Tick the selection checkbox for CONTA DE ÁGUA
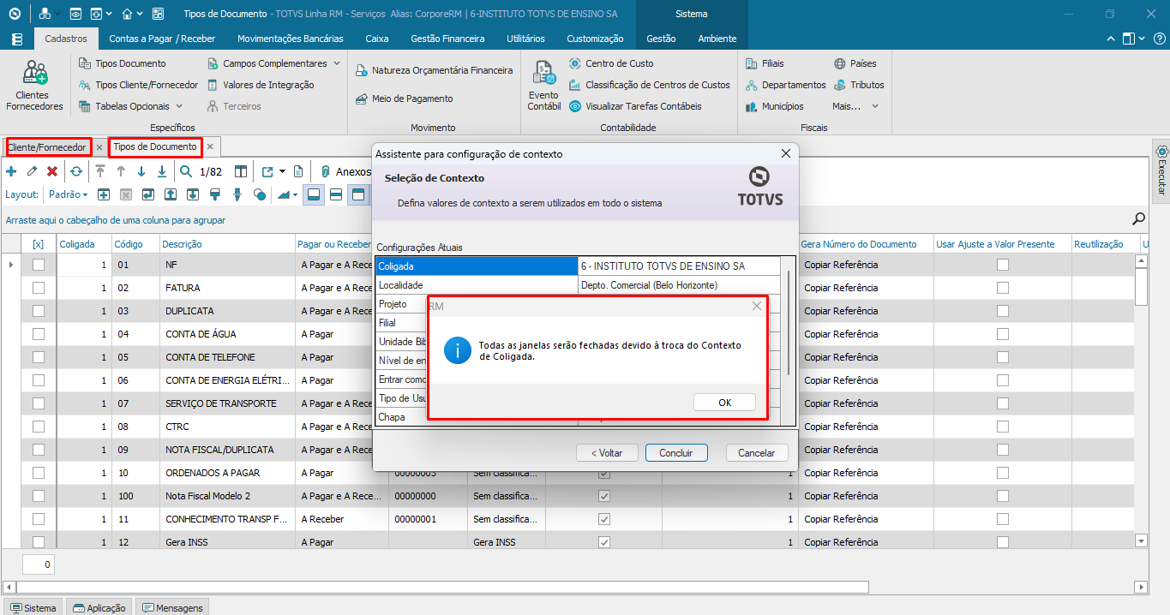Viewport: 1170px width, 615px height. (39, 334)
